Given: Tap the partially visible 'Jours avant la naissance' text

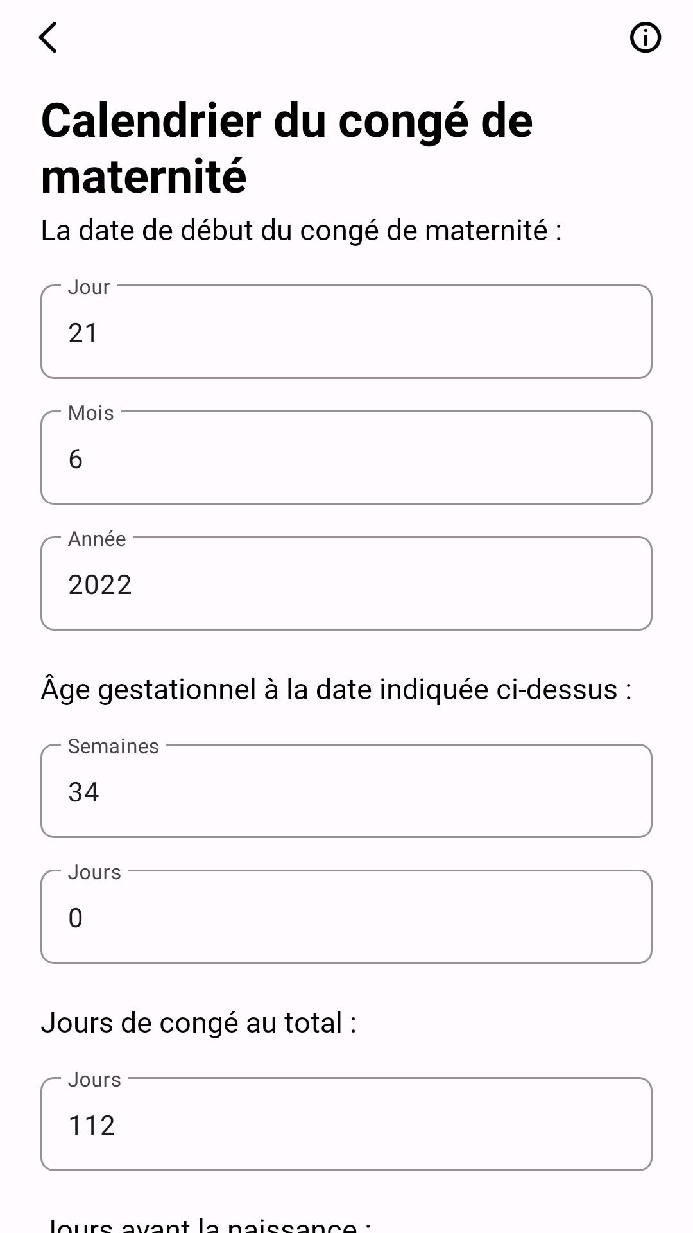Looking at the screenshot, I should [206, 1223].
